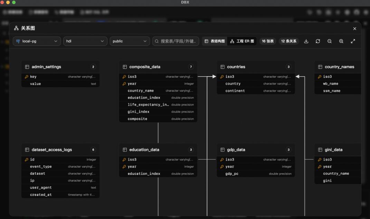Click the column count badge 7 on composite_data

pyautogui.click(x=191, y=67)
